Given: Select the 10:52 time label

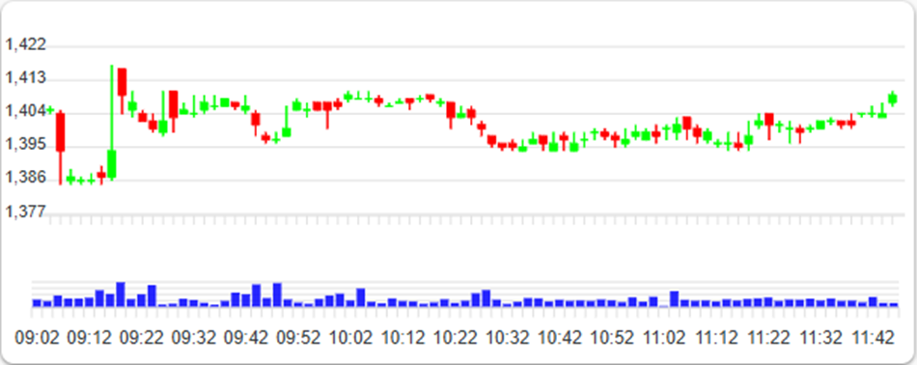Looking at the screenshot, I should click(613, 338).
